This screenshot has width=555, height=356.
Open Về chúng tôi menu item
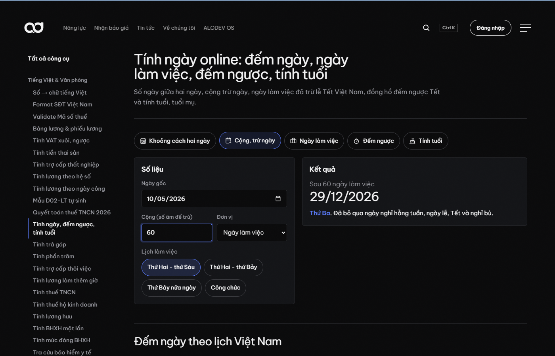[179, 28]
